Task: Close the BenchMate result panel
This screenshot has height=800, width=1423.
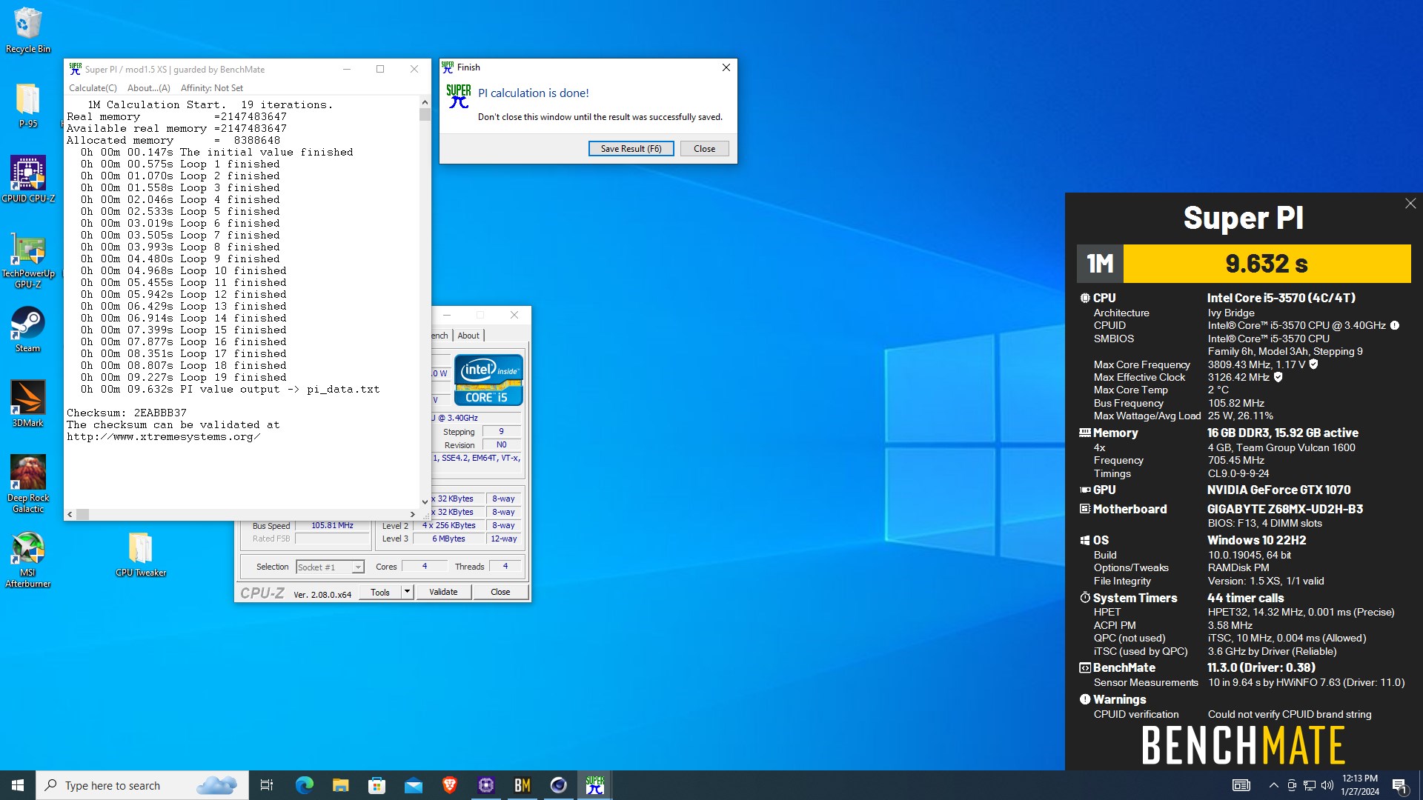Action: pyautogui.click(x=1410, y=204)
